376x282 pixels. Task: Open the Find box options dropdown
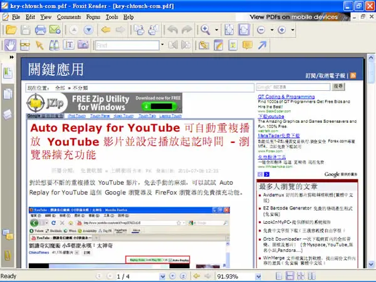tap(162, 45)
